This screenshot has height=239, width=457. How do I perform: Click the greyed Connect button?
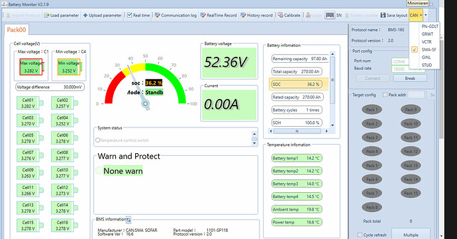click(373, 78)
